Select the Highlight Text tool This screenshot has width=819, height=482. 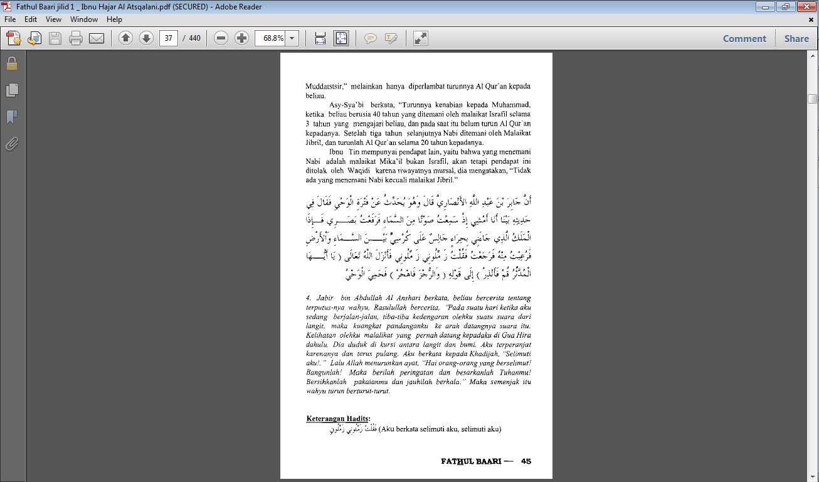[391, 38]
